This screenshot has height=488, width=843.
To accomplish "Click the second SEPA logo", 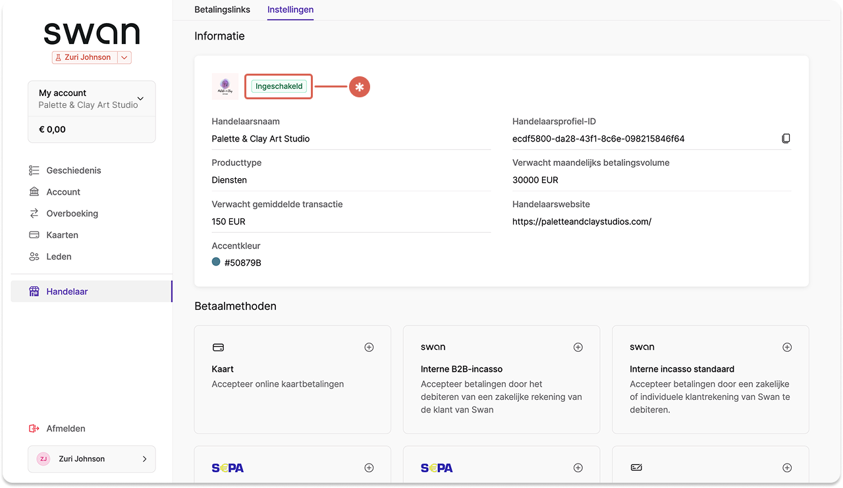I will pyautogui.click(x=437, y=468).
